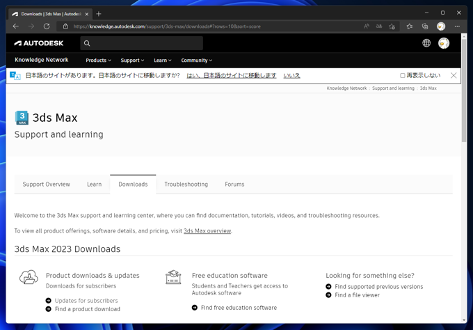The image size is (473, 330).
Task: Open the globe language selector
Action: click(x=426, y=43)
